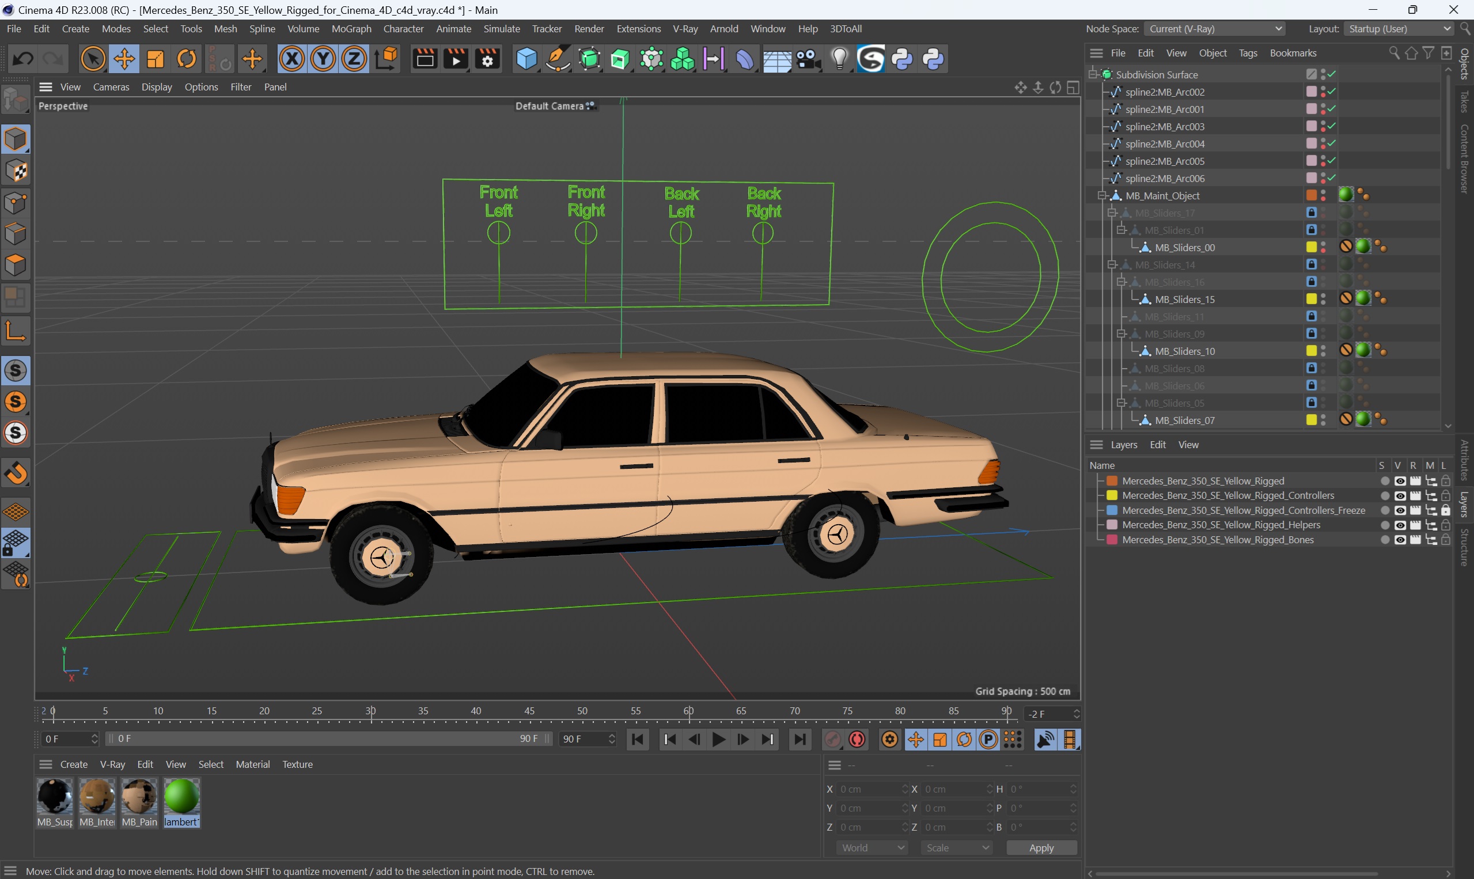Click the Apply button
The image size is (1474, 879).
pyautogui.click(x=1041, y=848)
